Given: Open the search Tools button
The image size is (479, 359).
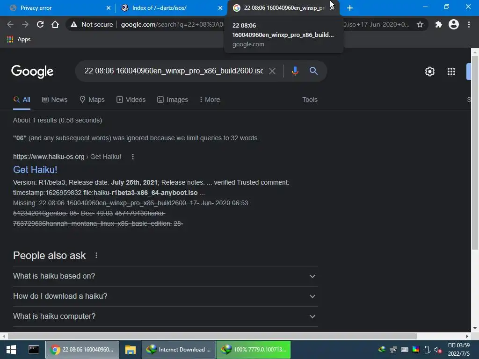Looking at the screenshot, I should point(310,100).
